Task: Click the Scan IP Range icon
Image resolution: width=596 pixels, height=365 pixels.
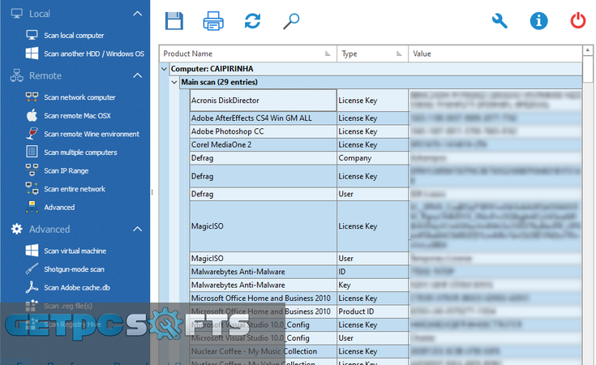Action: pos(32,170)
